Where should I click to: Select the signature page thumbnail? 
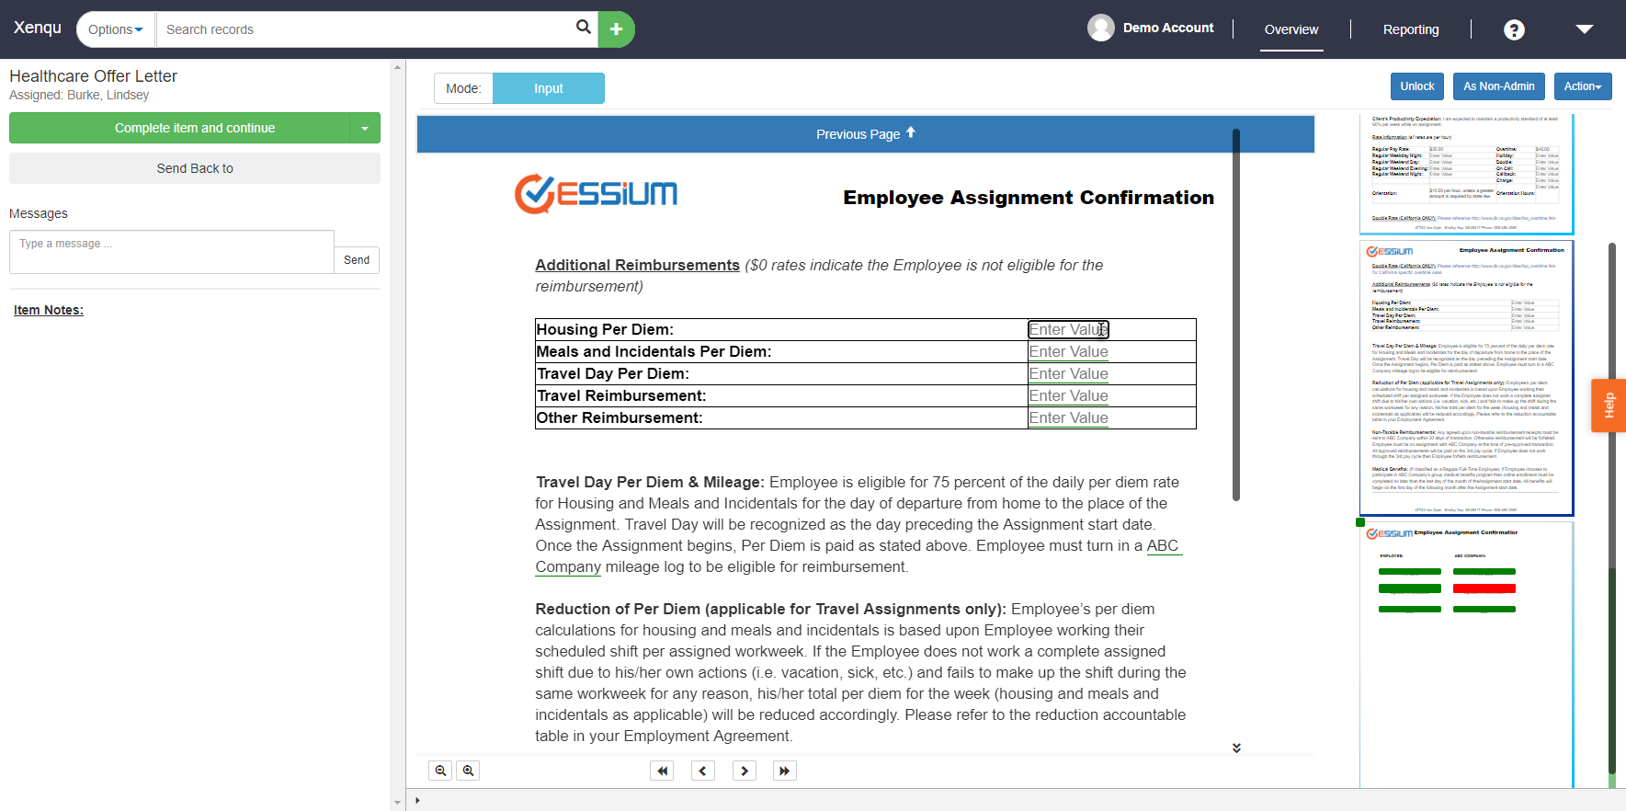[1466, 655]
